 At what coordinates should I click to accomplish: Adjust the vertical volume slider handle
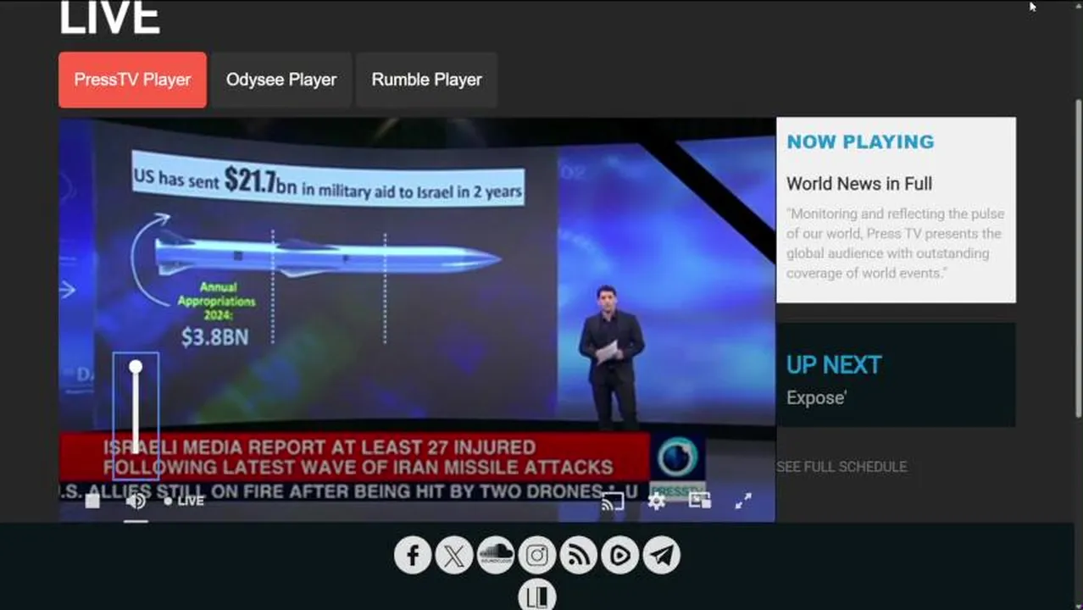point(136,367)
